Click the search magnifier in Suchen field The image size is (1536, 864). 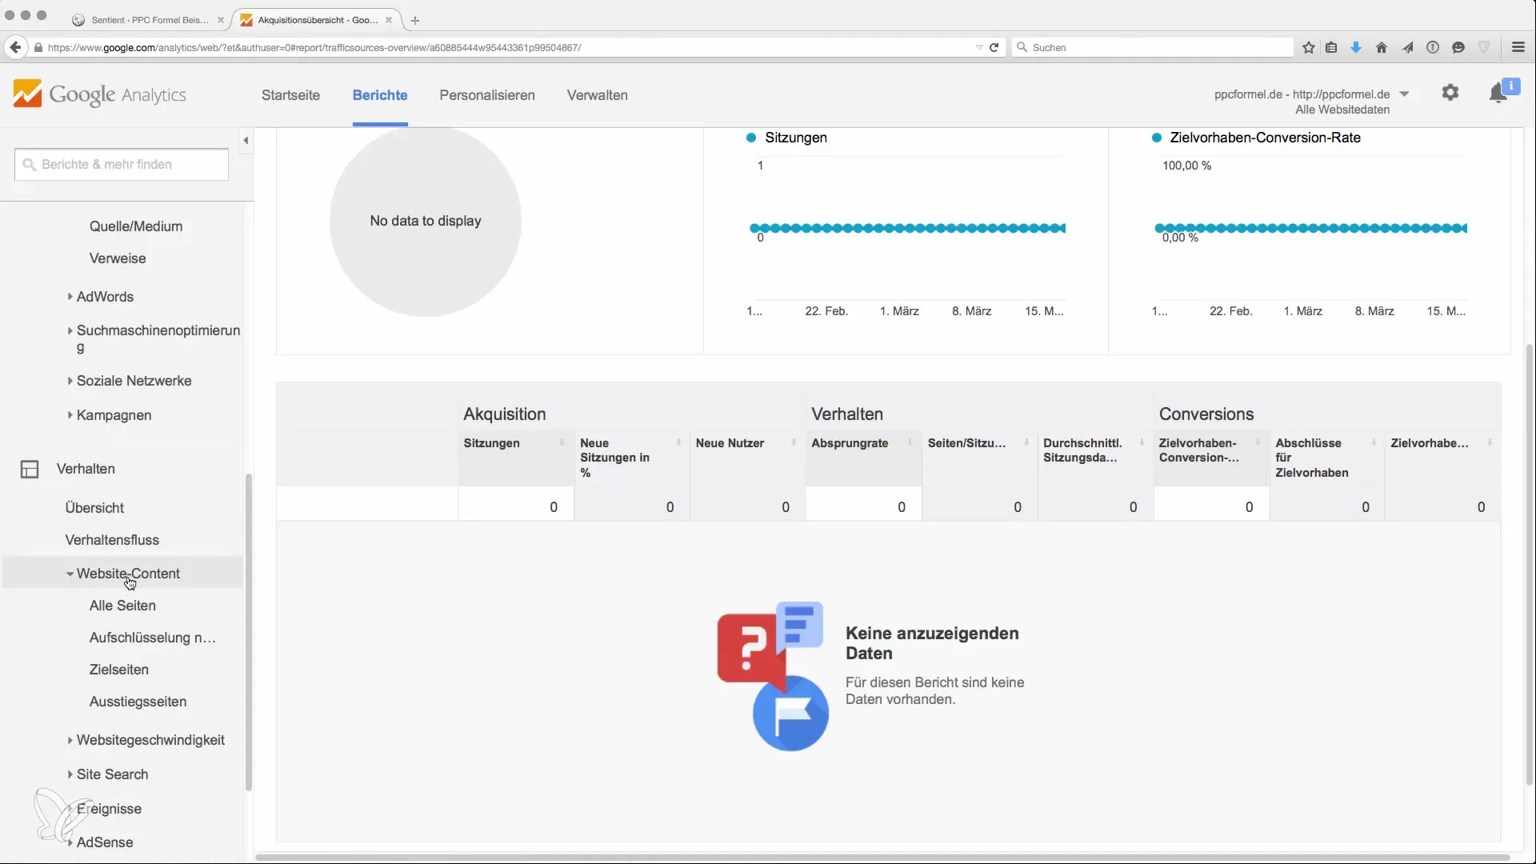coord(1022,47)
